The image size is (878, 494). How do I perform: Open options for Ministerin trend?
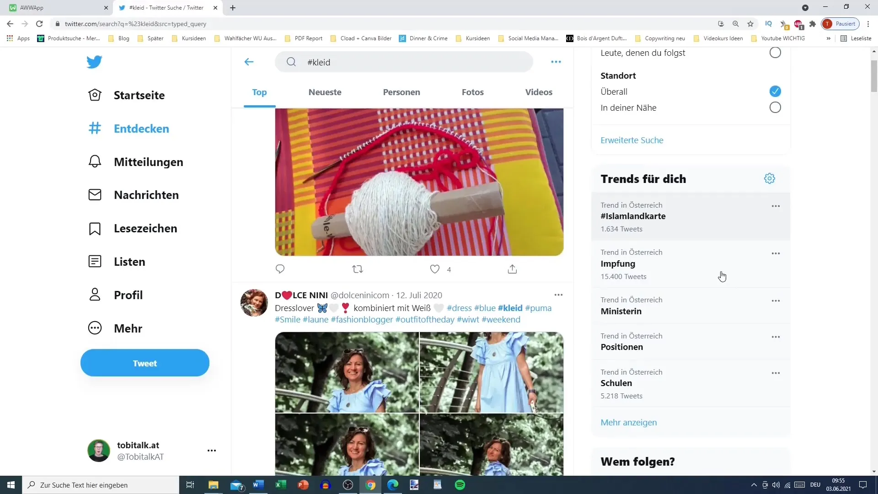tap(776, 301)
